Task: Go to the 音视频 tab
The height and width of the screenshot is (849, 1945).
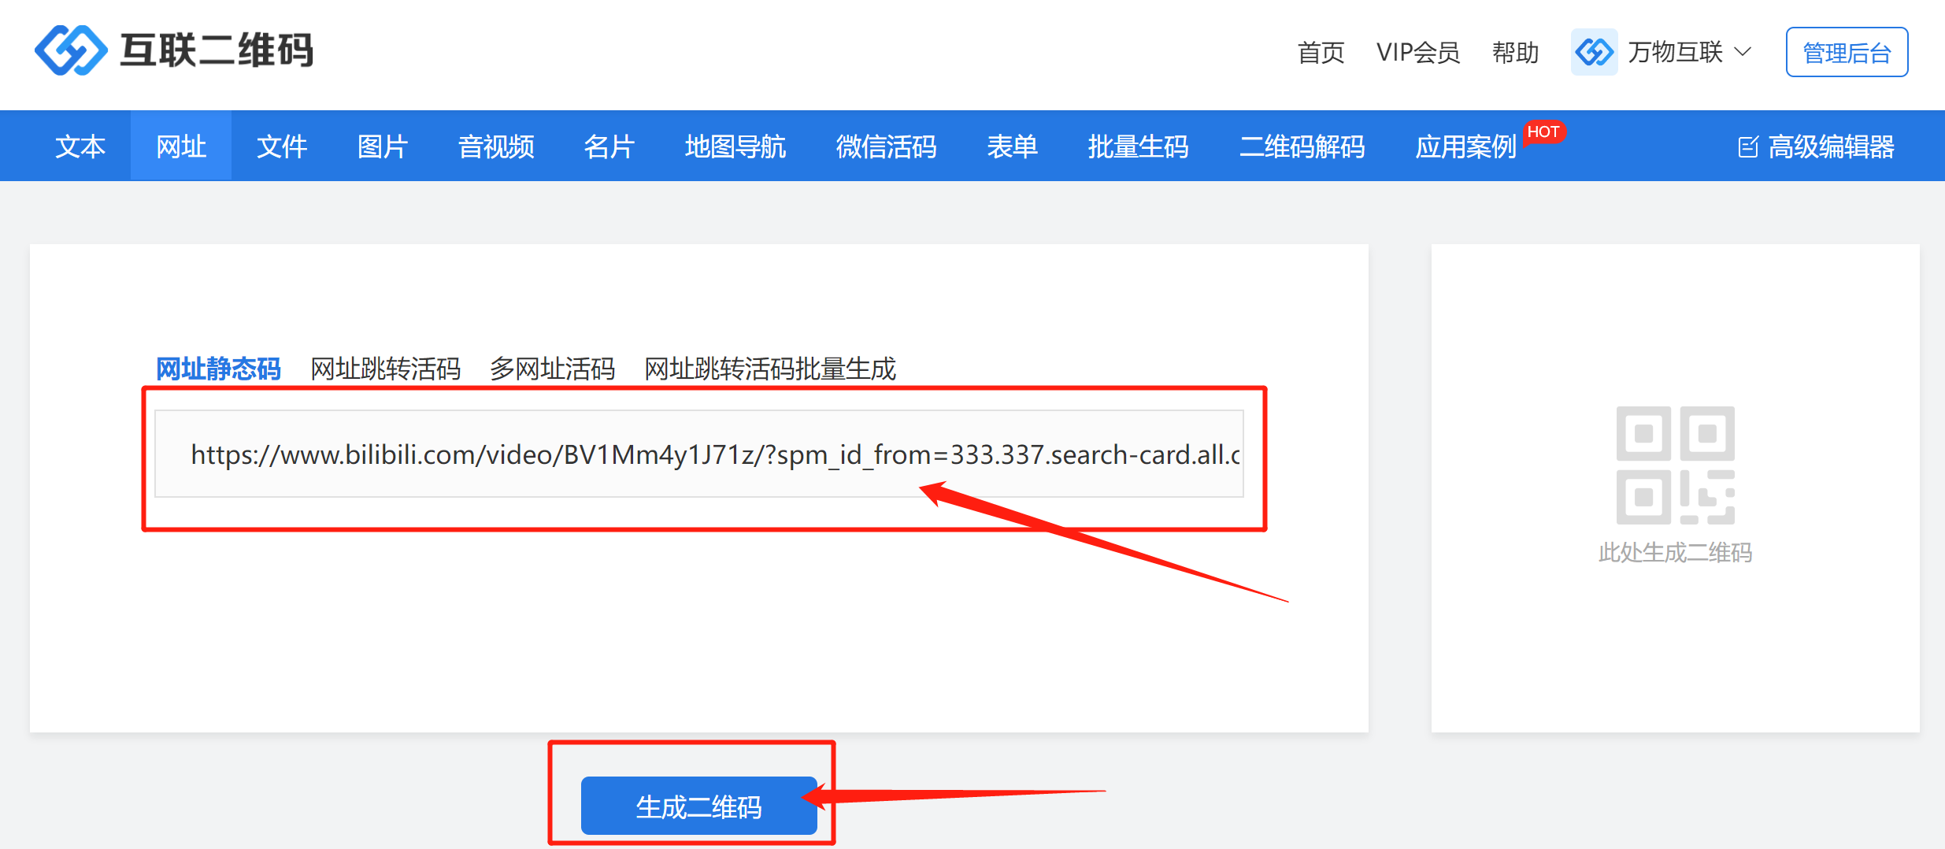Action: coord(496,146)
